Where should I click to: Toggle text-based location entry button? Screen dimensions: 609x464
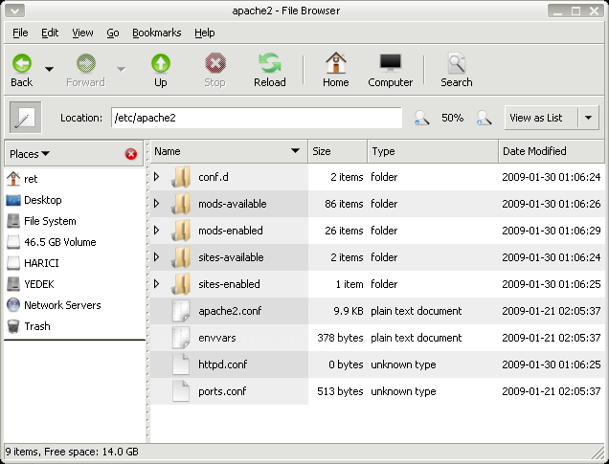25,117
